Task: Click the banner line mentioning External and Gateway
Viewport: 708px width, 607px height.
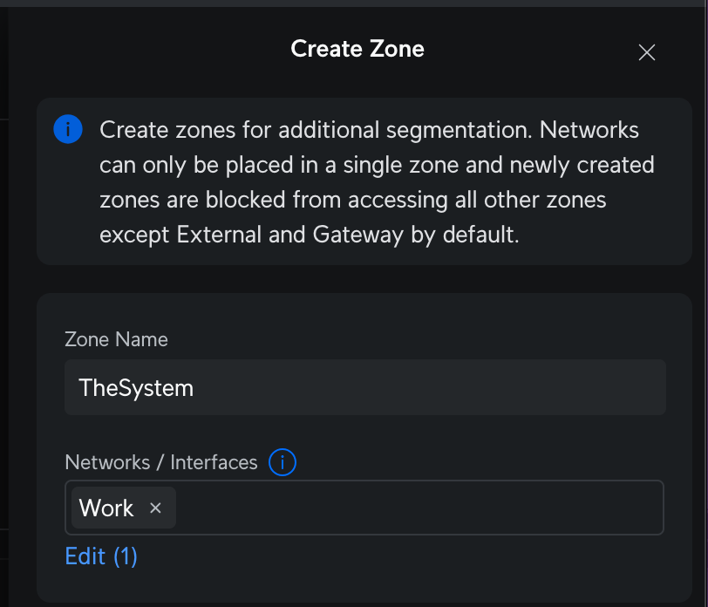Action: click(310, 235)
